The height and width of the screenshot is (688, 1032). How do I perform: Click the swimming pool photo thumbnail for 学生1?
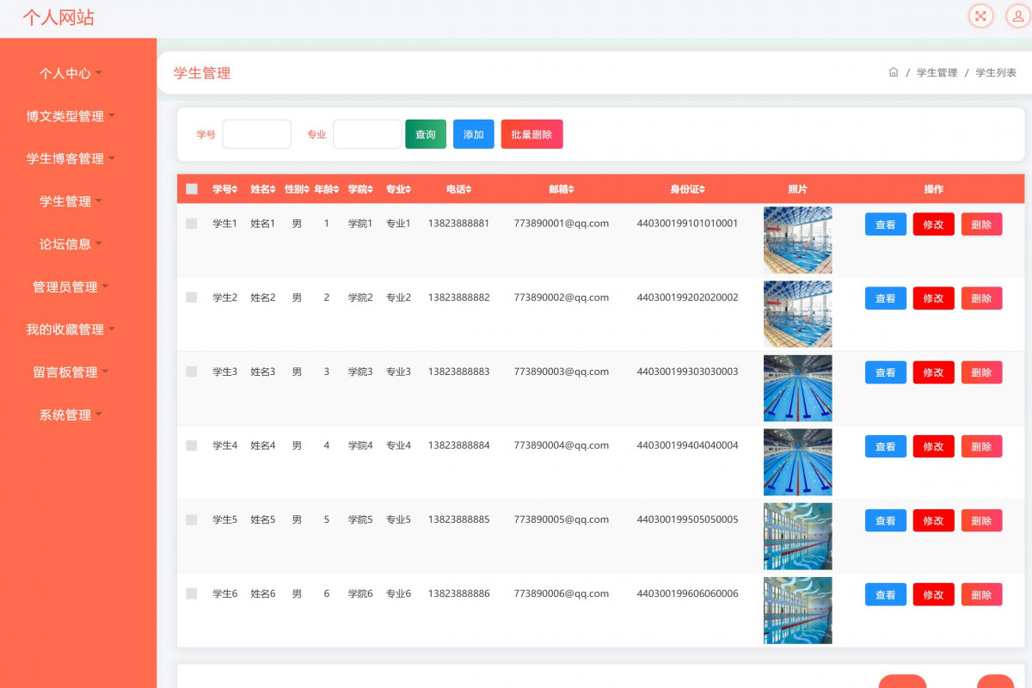797,239
